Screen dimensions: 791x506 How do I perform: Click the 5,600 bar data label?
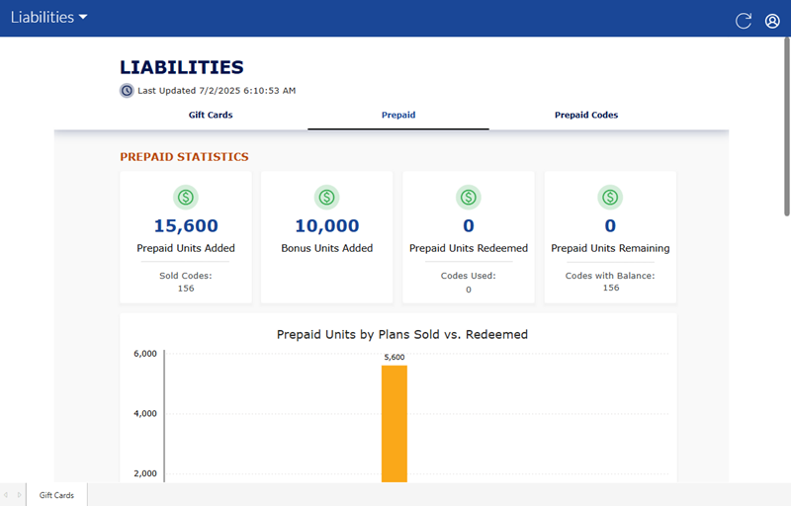point(394,358)
